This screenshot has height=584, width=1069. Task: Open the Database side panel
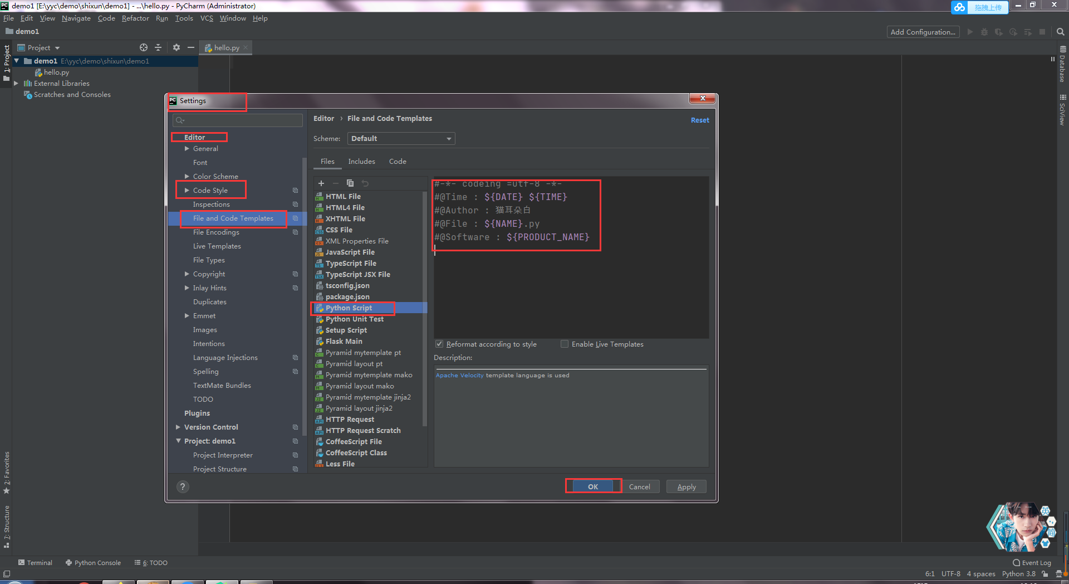1062,64
